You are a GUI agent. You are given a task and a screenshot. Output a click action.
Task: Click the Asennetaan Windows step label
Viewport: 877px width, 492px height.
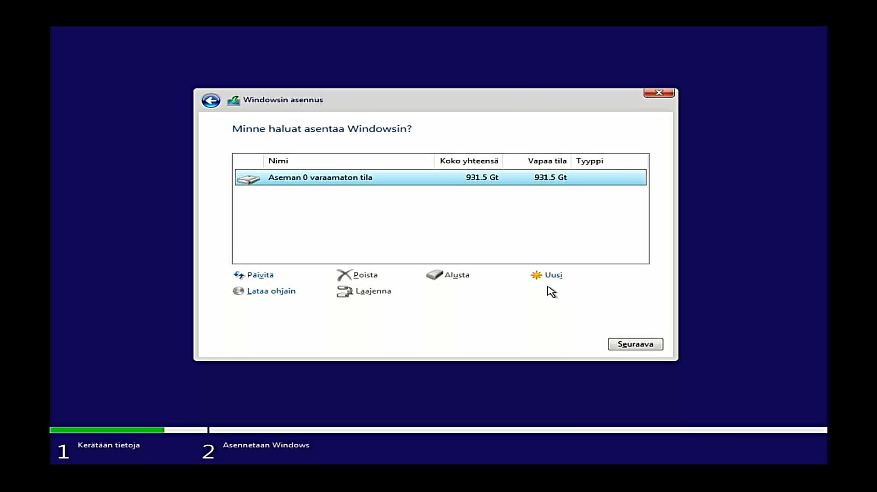pyautogui.click(x=266, y=445)
